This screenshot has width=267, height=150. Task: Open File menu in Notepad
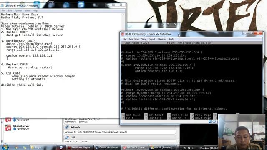point(3,10)
